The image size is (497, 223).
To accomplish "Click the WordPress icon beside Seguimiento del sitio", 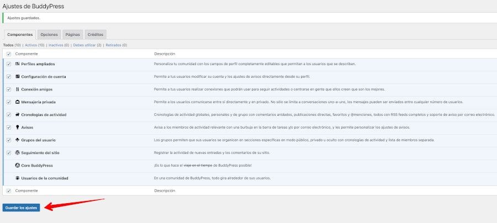I will click(x=18, y=152).
